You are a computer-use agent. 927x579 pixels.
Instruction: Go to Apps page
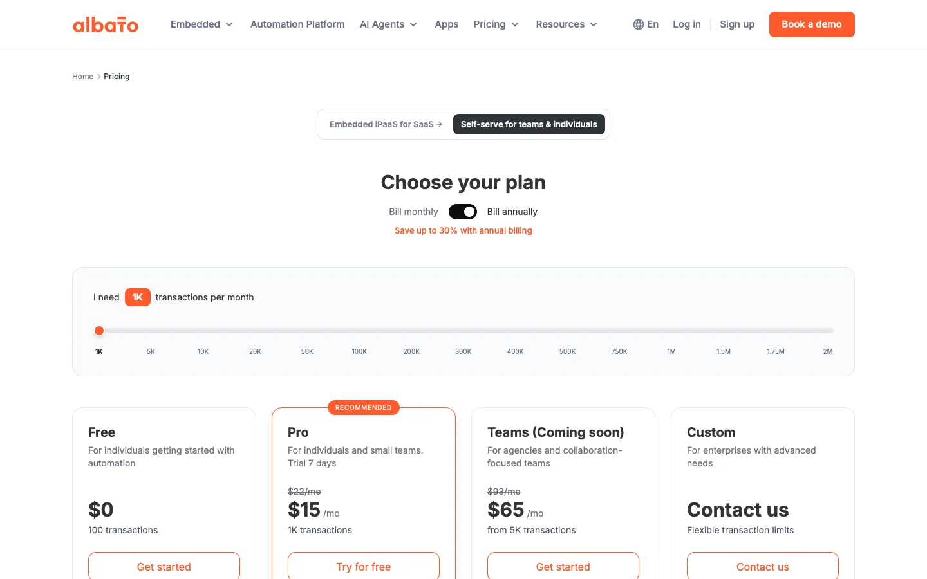pyautogui.click(x=446, y=24)
